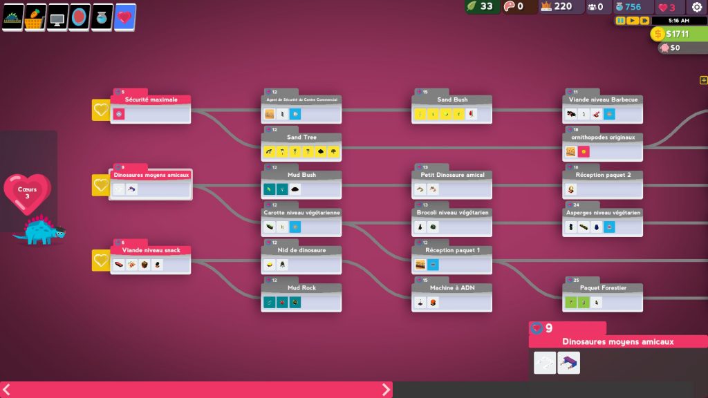Pause the game
708x398 pixels.
tap(620, 21)
